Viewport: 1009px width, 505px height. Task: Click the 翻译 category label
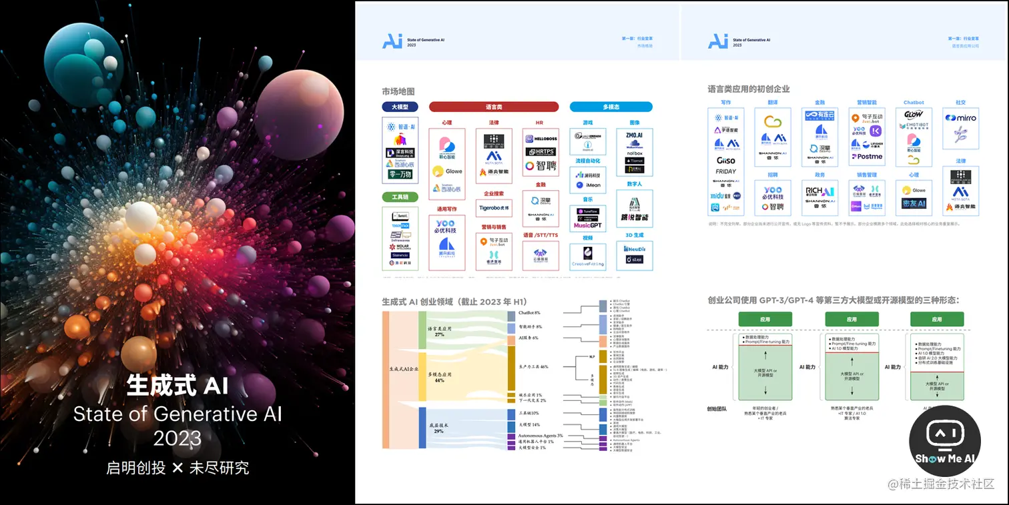coord(773,102)
